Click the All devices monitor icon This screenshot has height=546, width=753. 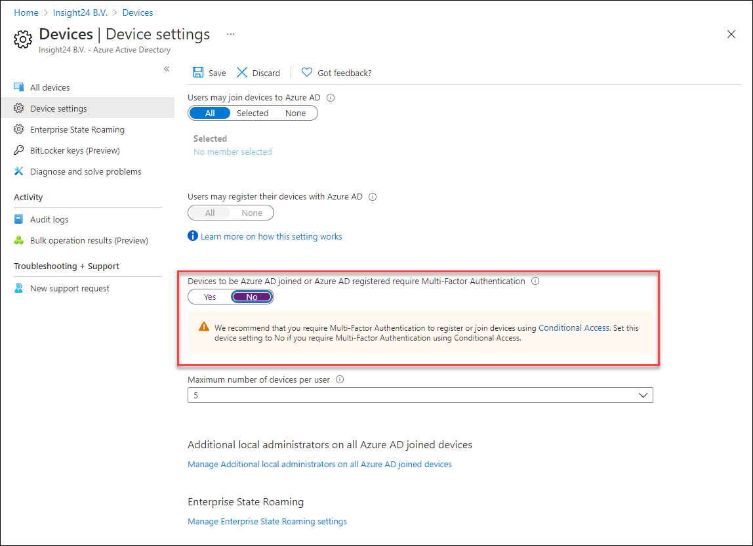tap(19, 87)
